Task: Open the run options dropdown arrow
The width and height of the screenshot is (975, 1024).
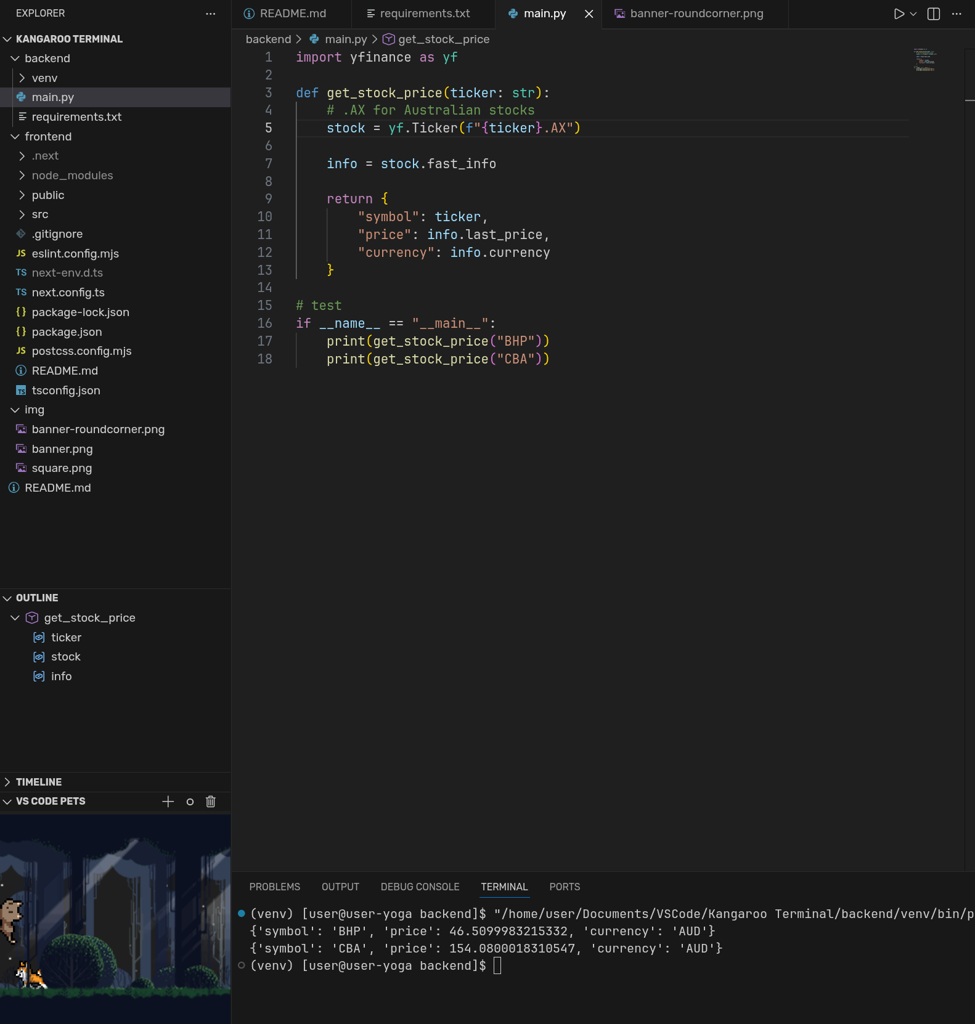Action: tap(913, 14)
